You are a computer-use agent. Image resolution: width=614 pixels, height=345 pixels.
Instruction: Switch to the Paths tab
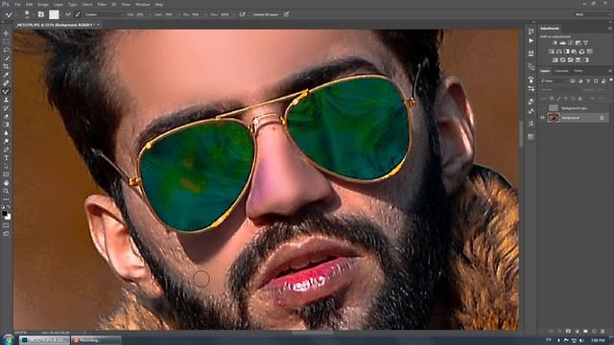pos(579,71)
